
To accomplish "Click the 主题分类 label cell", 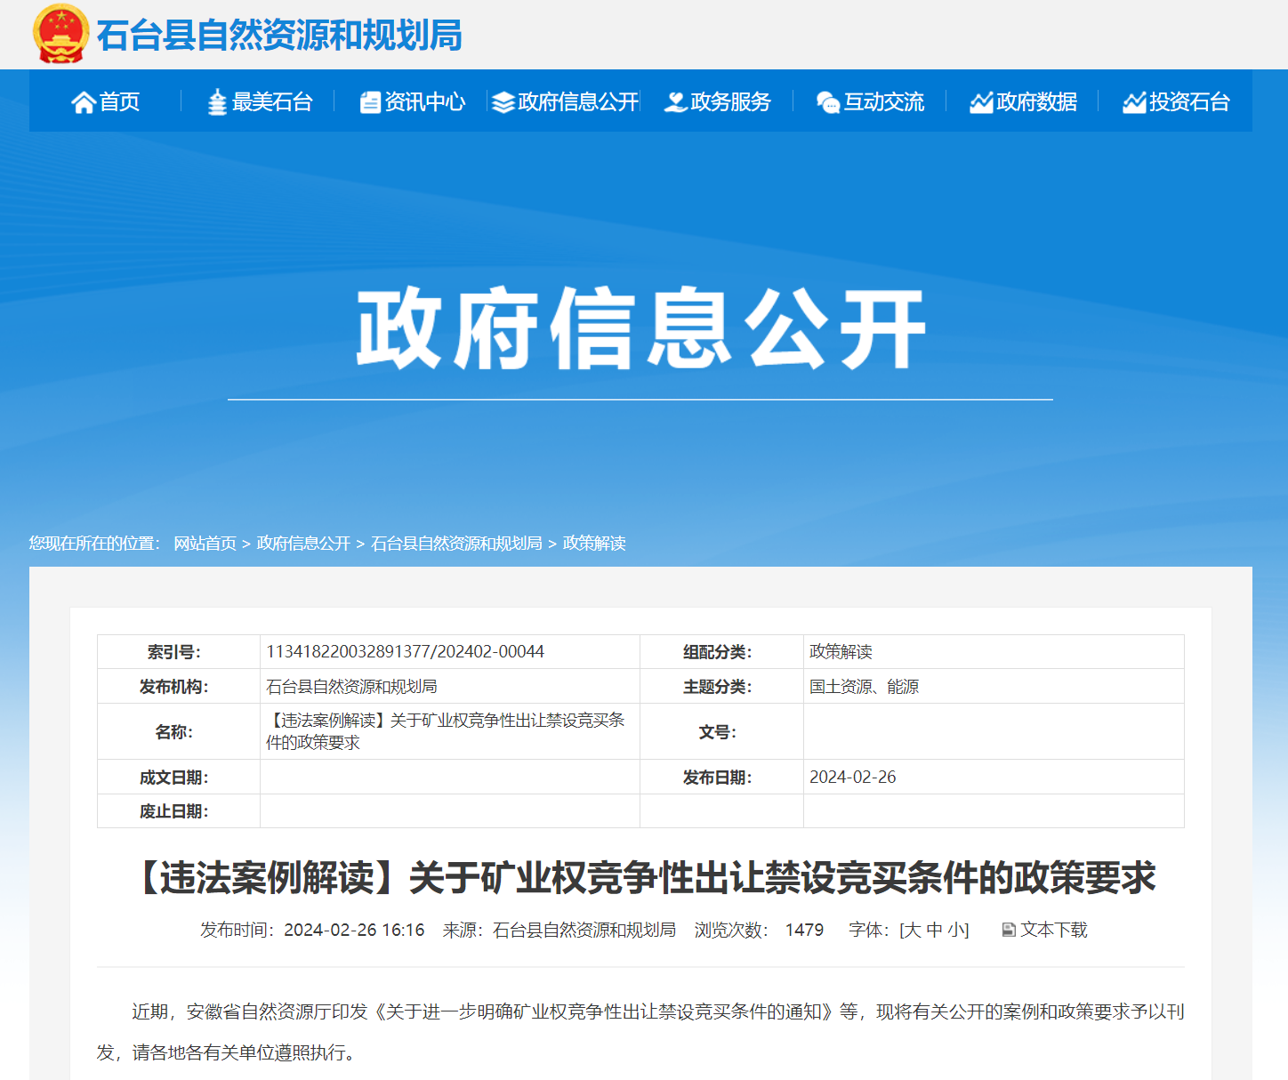I will (x=722, y=687).
